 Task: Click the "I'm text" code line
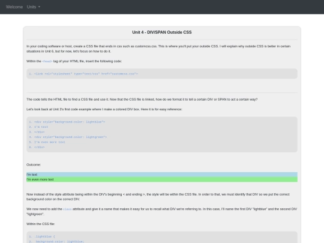coord(41,127)
